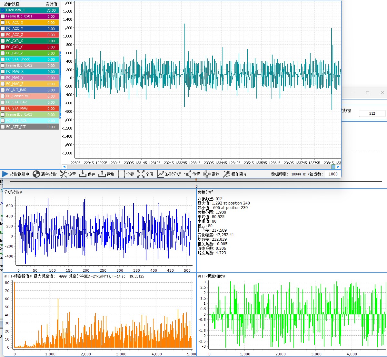Open the 位置 position tool
The height and width of the screenshot is (357, 387).
coord(188,174)
